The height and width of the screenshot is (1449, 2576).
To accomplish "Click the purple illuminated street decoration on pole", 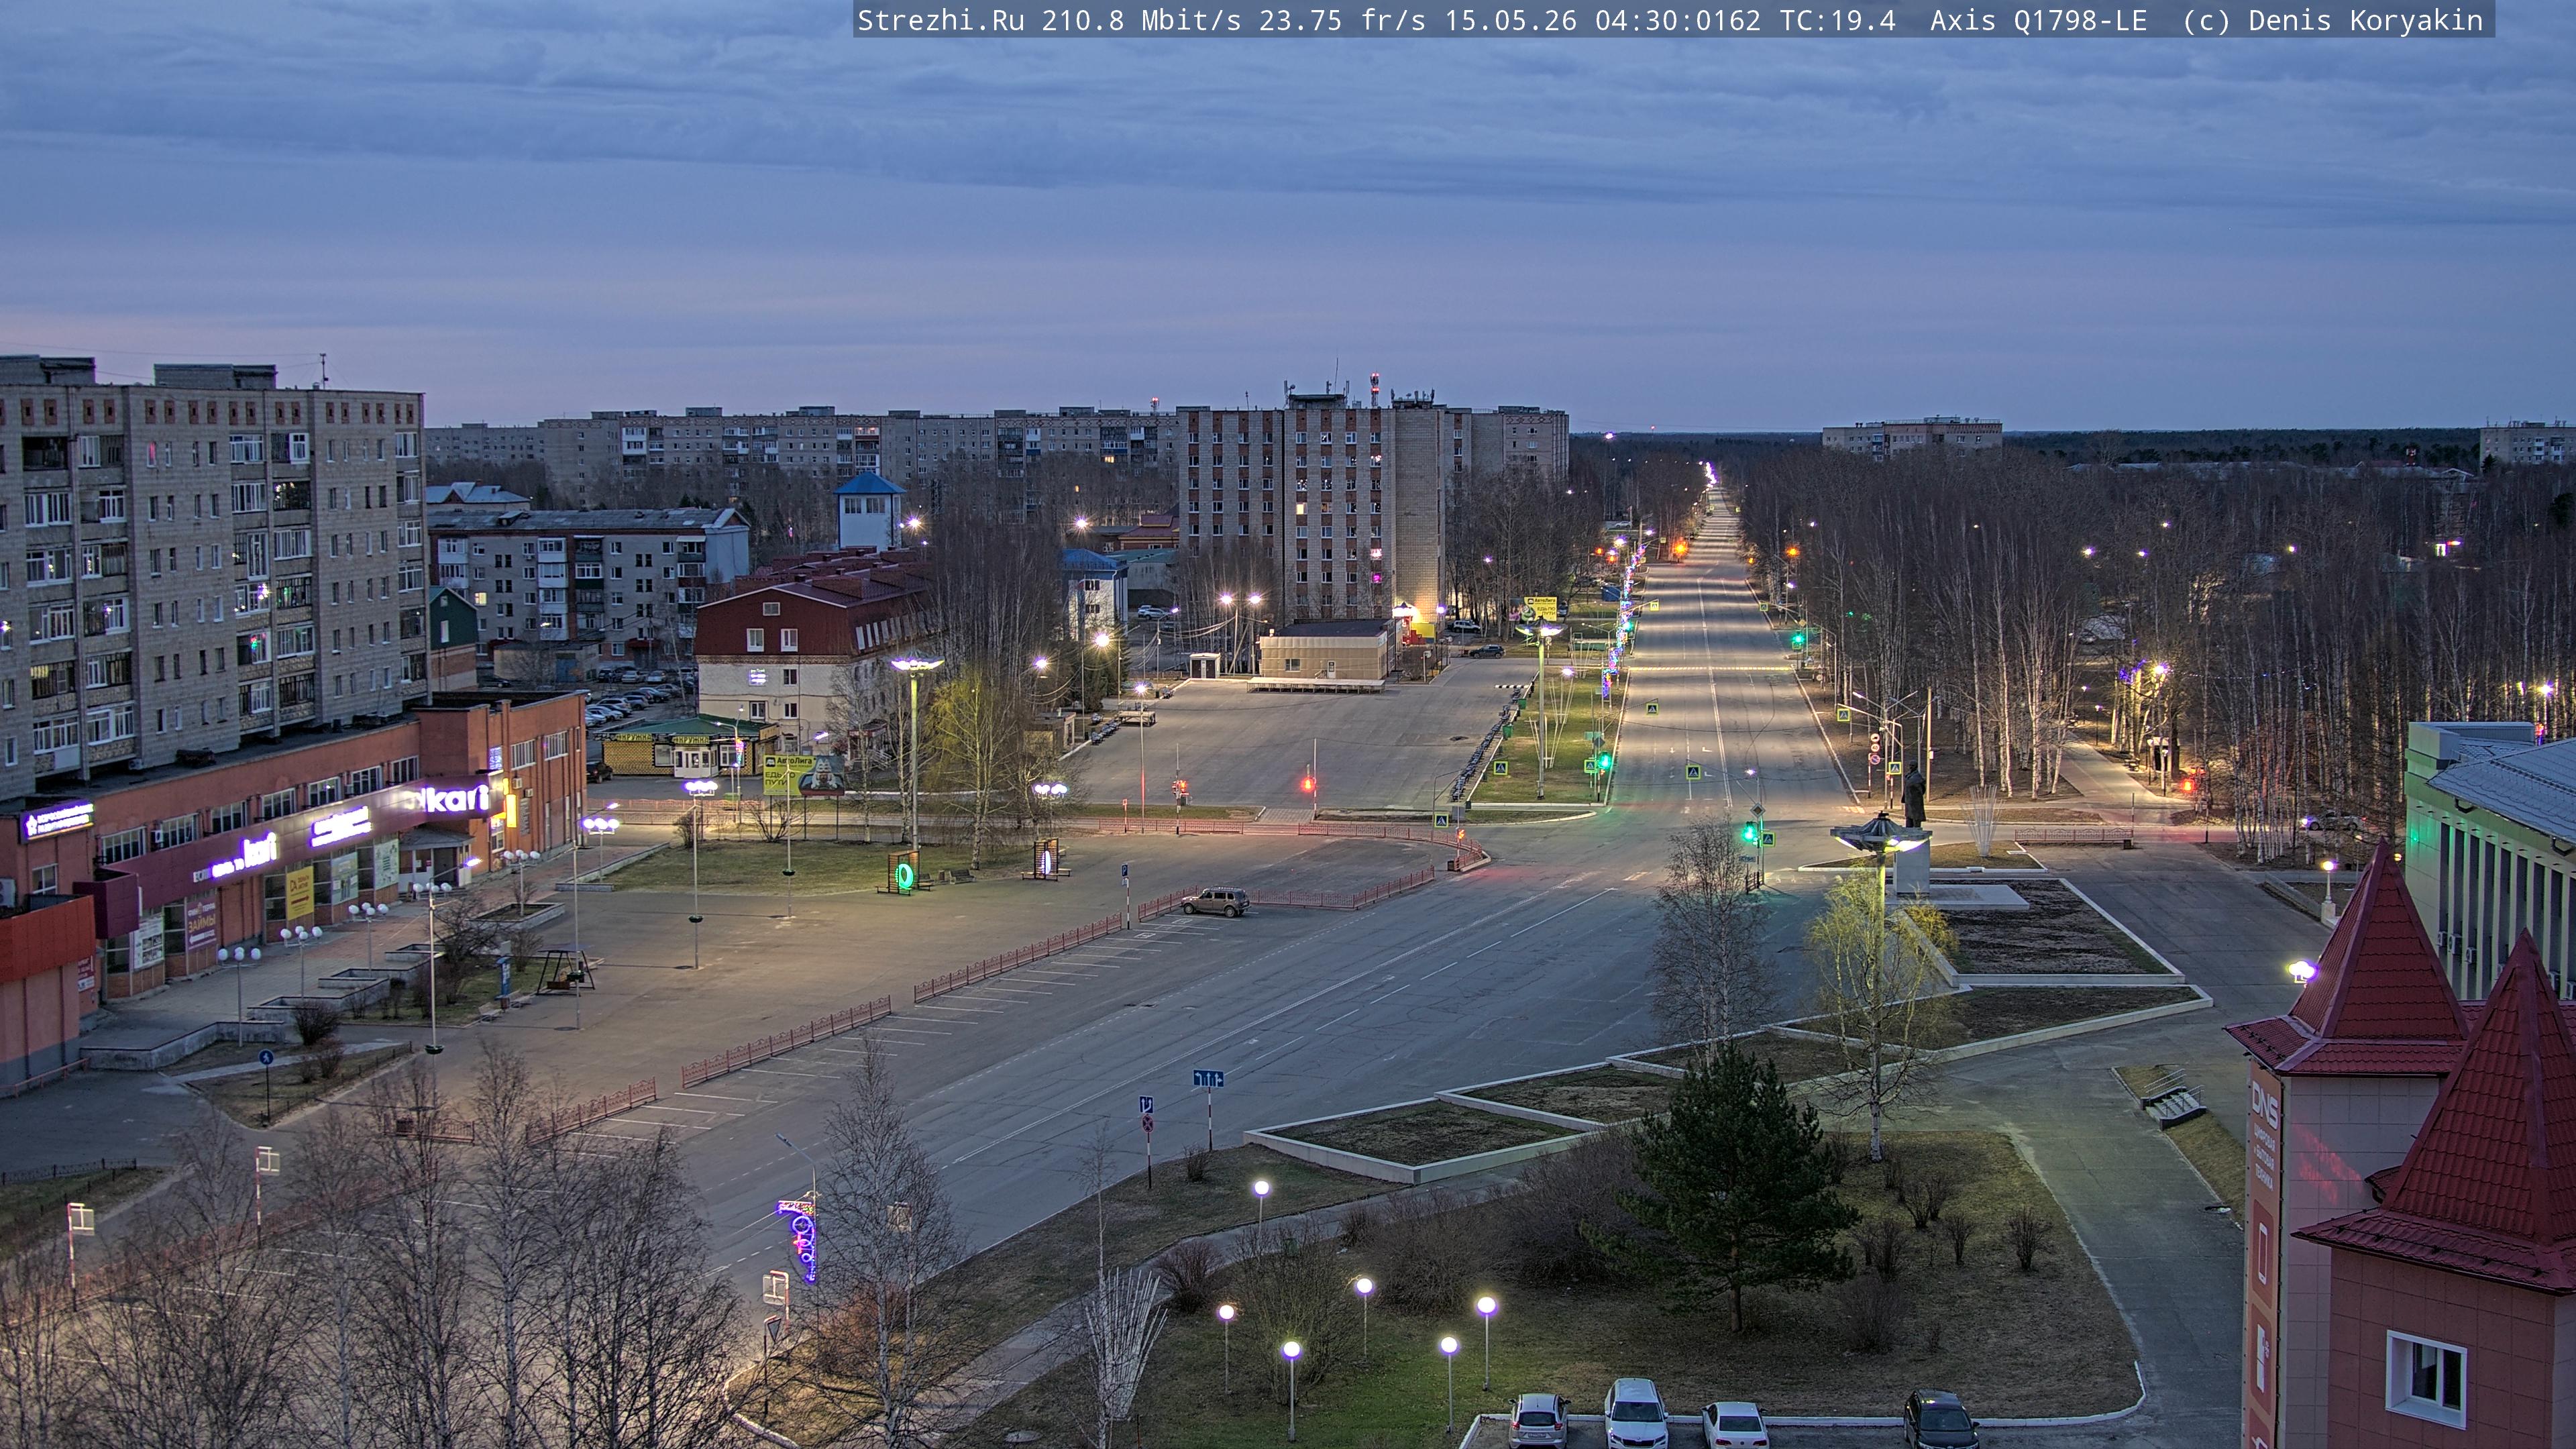I will [801, 1240].
